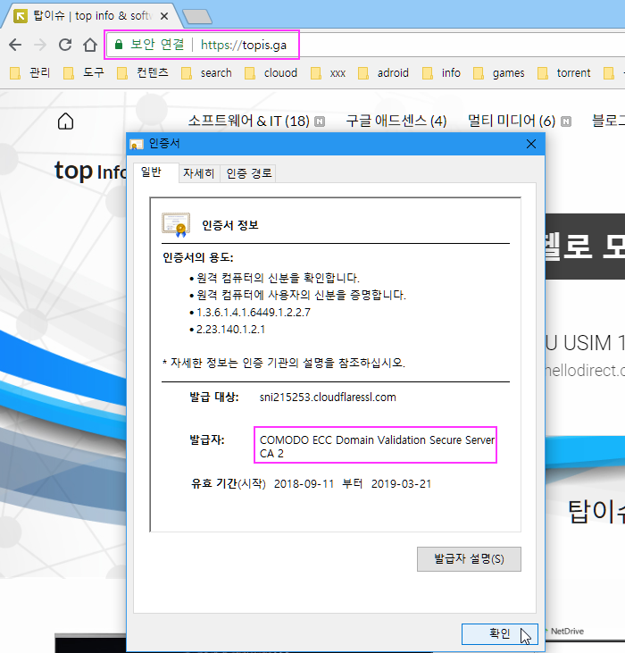The width and height of the screenshot is (625, 653).
Task: Go back with the browser back arrow
Action: click(15, 45)
